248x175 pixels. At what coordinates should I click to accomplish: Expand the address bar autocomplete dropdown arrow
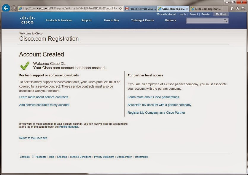coord(117,8)
